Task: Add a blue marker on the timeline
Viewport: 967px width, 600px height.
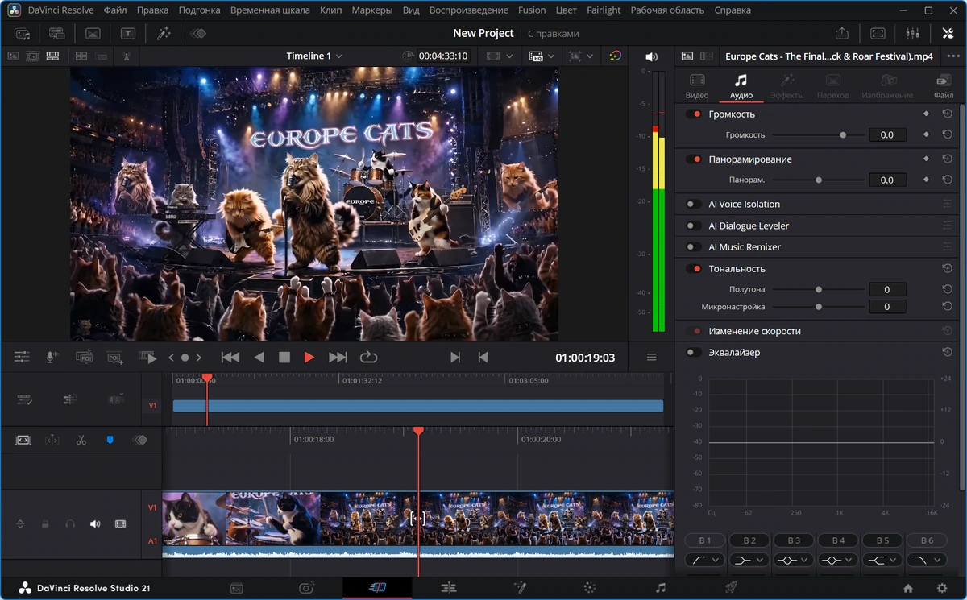Action: (110, 440)
